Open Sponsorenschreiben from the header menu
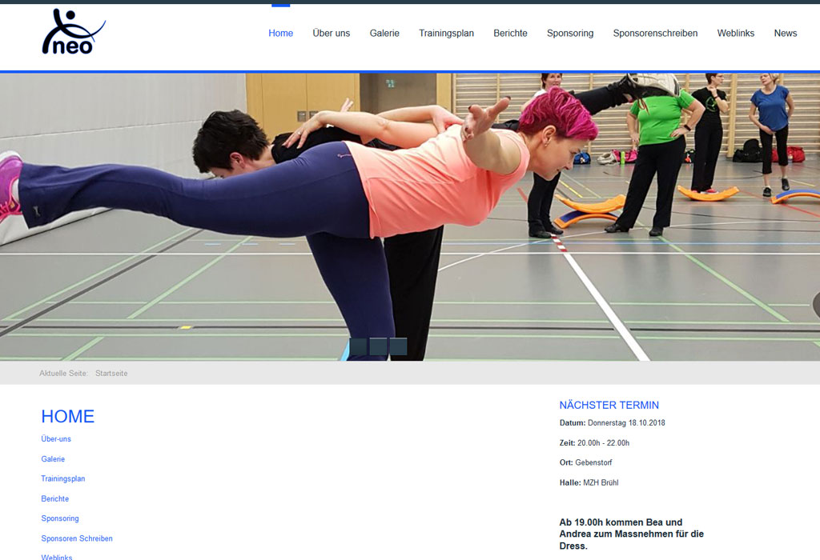Viewport: 820px width, 560px height. pyautogui.click(x=655, y=34)
